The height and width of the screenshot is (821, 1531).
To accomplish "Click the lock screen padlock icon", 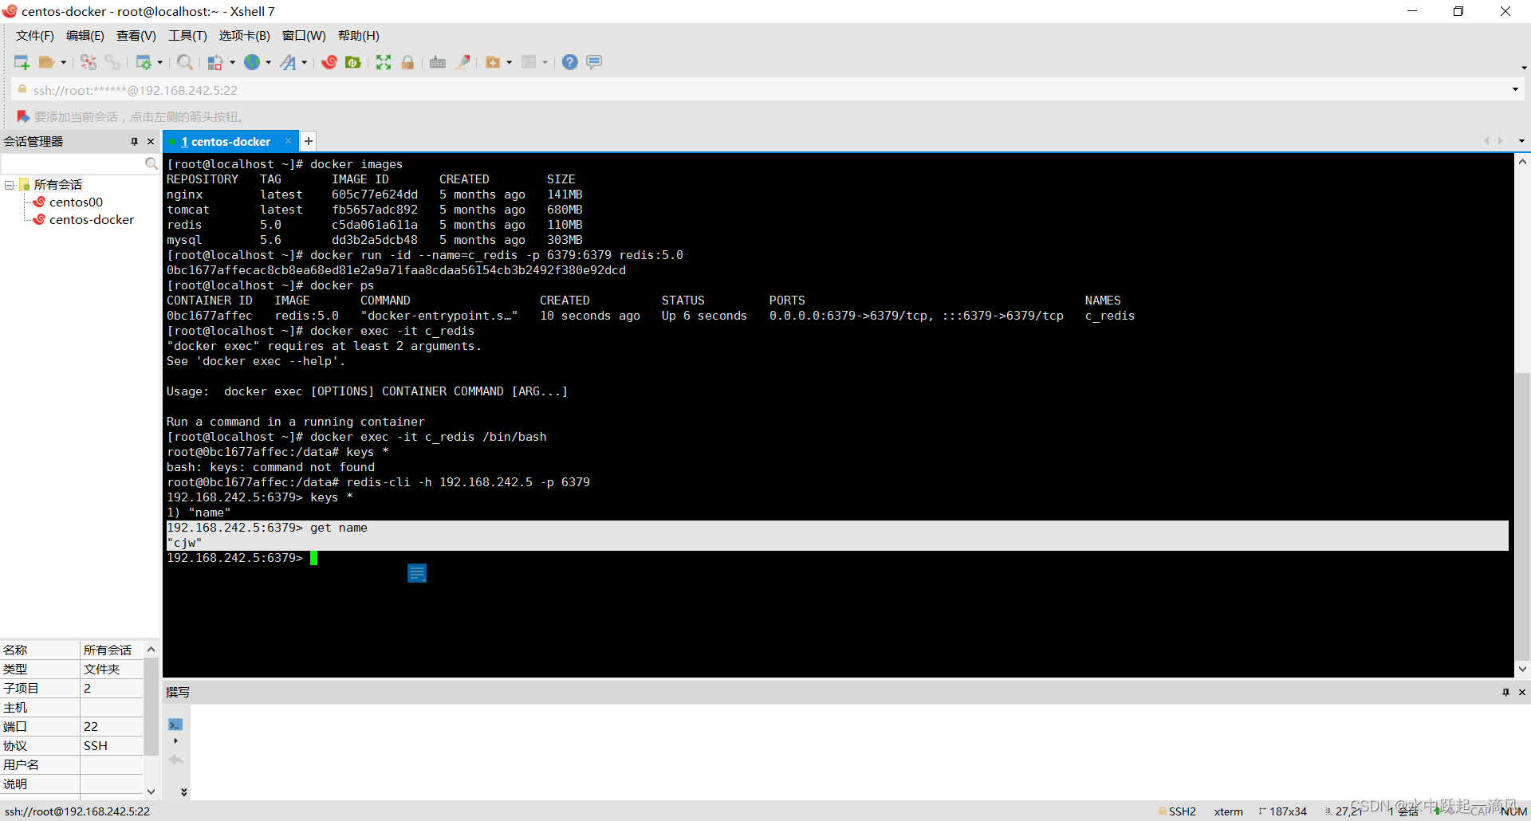I will pyautogui.click(x=407, y=62).
